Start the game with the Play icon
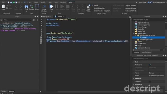 tap(51, 7)
